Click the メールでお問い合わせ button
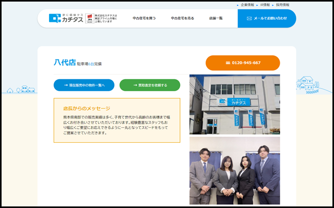 coord(267,18)
